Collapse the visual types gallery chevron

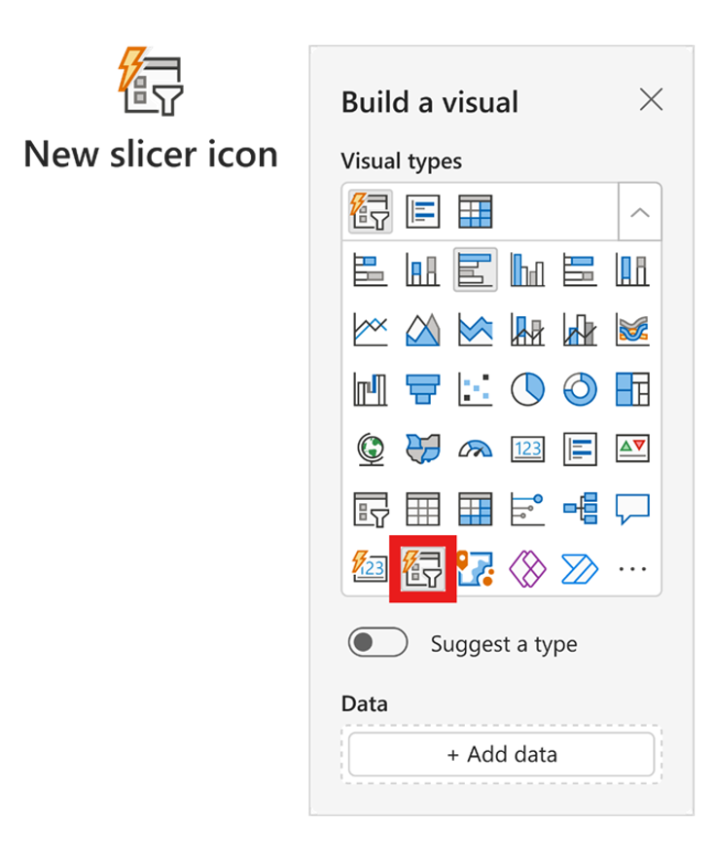[x=640, y=212]
